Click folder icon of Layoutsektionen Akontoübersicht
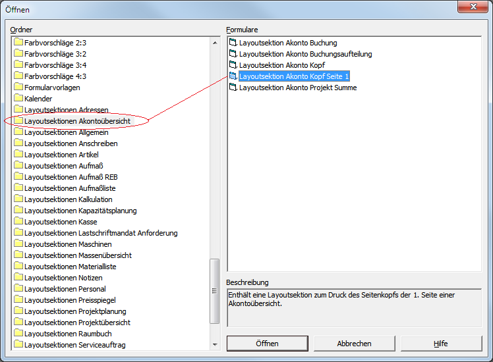 (x=18, y=120)
